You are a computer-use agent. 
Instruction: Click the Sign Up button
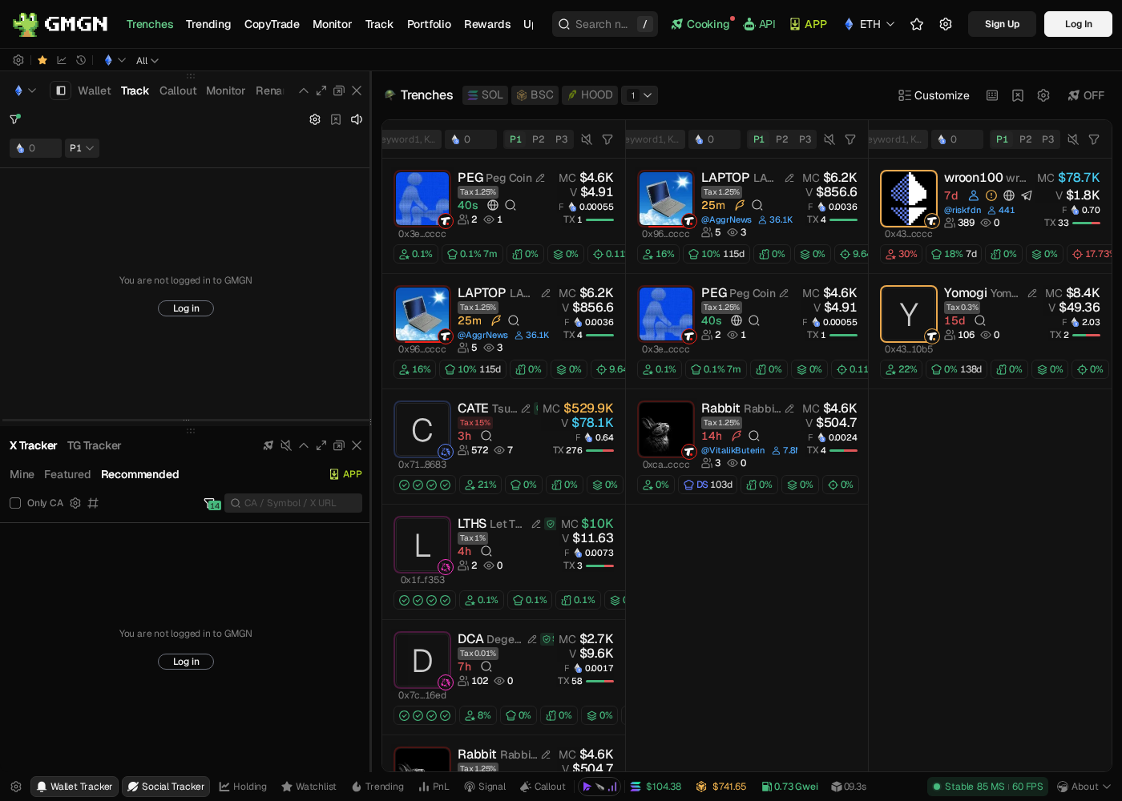[x=1002, y=24]
